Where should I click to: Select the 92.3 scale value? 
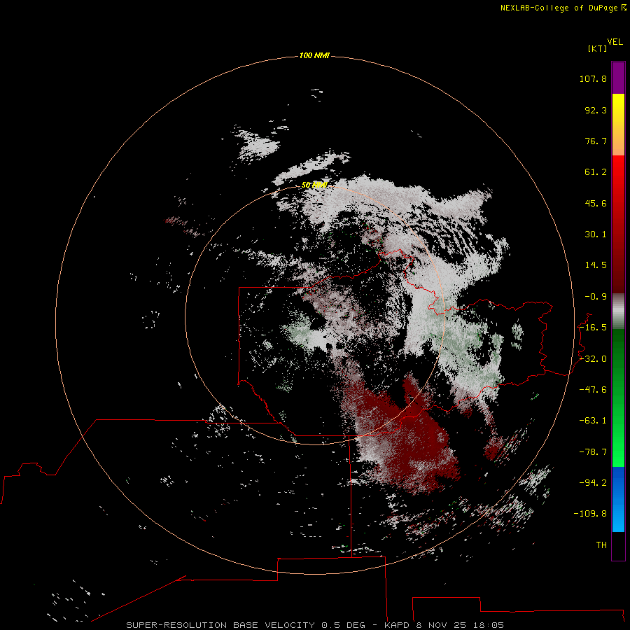tap(596, 110)
